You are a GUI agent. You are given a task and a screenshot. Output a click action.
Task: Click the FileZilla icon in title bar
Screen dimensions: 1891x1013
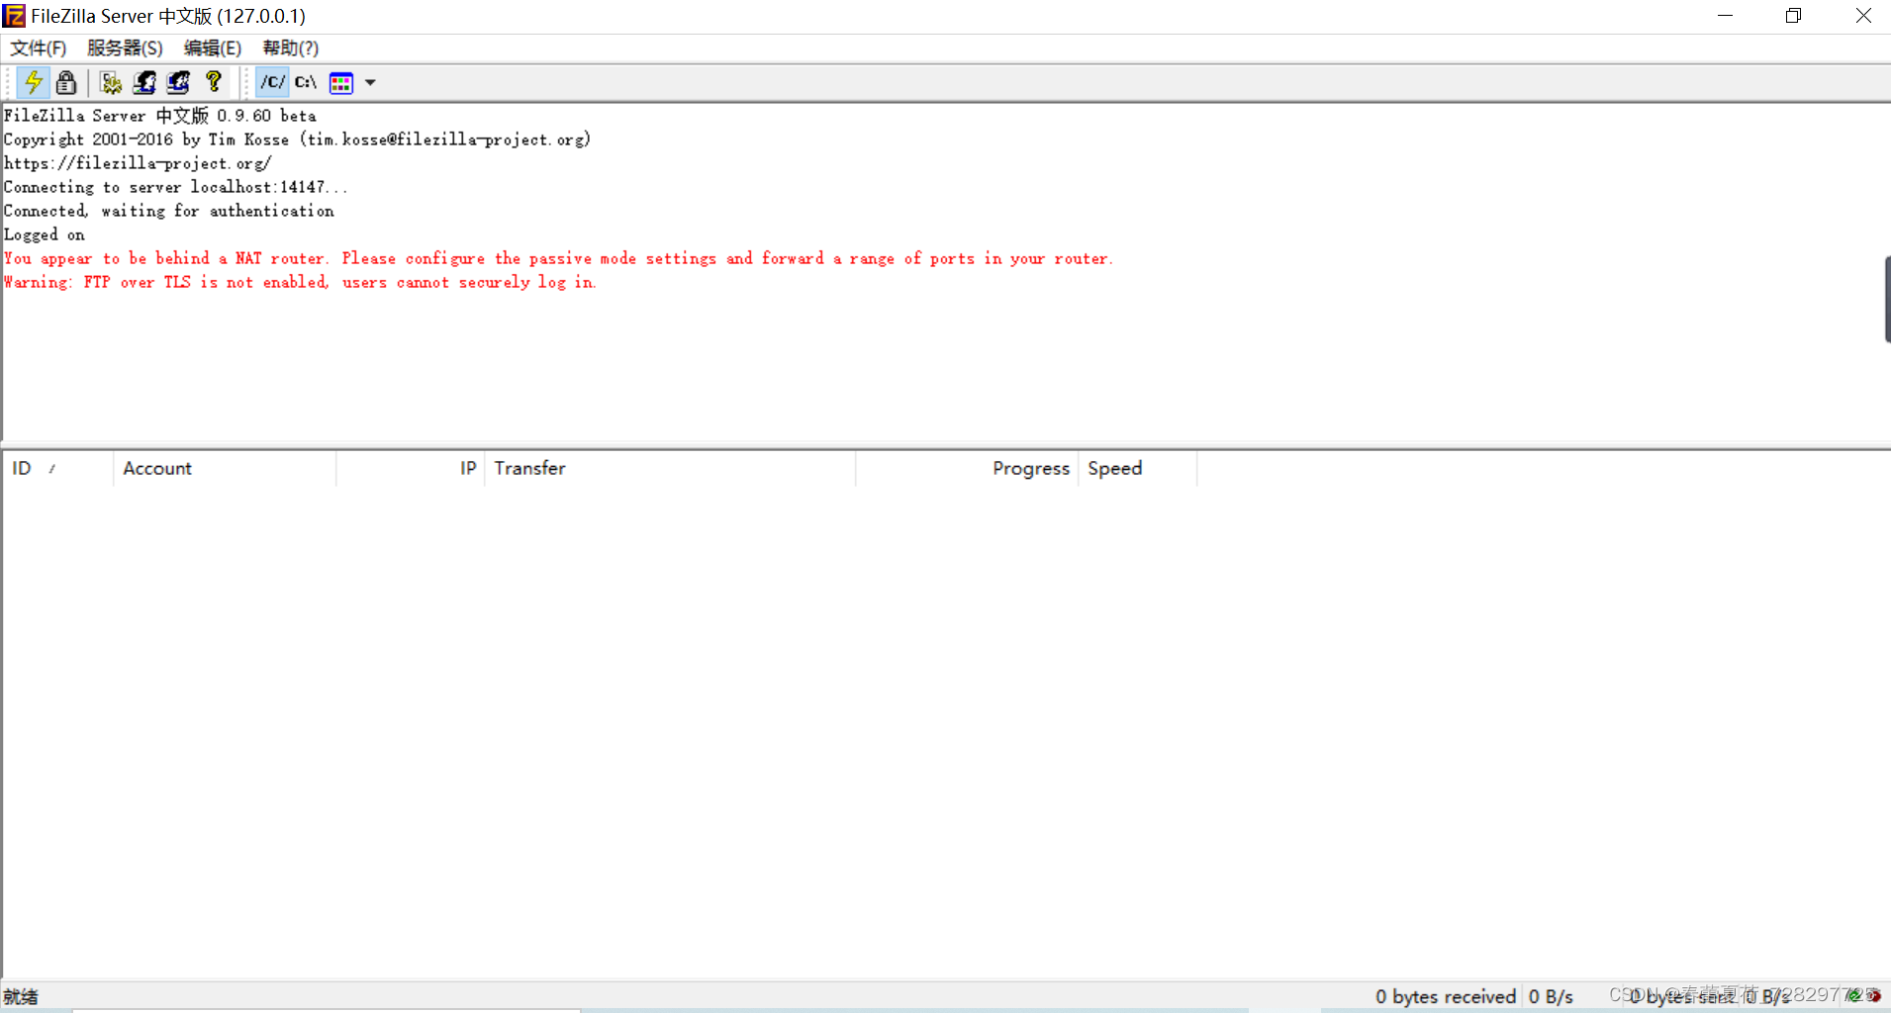(14, 16)
